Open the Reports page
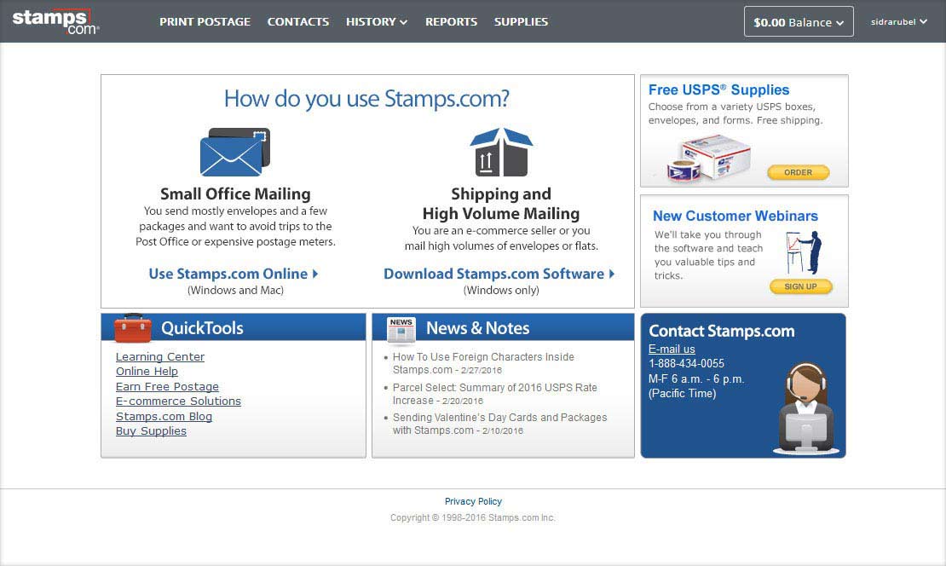 (452, 21)
